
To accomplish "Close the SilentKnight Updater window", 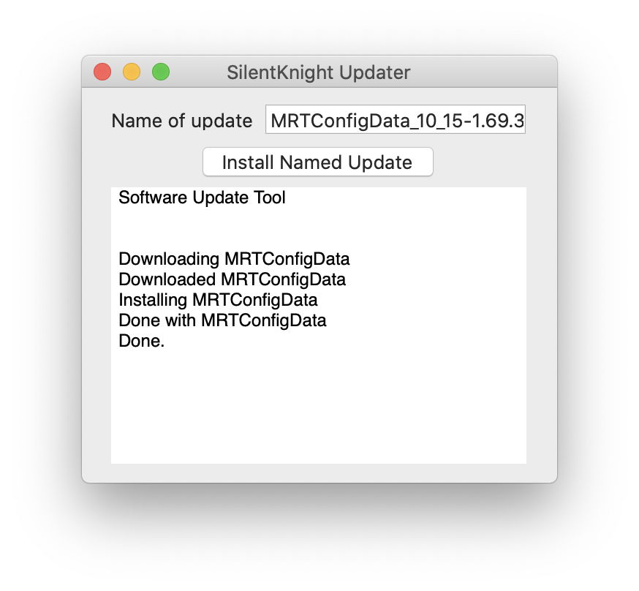I will [x=102, y=72].
